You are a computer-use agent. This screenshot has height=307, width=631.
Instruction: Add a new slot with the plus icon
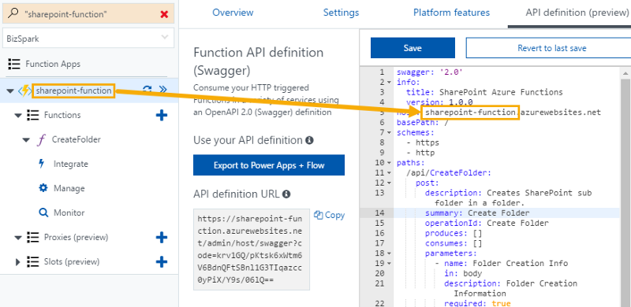pos(162,262)
